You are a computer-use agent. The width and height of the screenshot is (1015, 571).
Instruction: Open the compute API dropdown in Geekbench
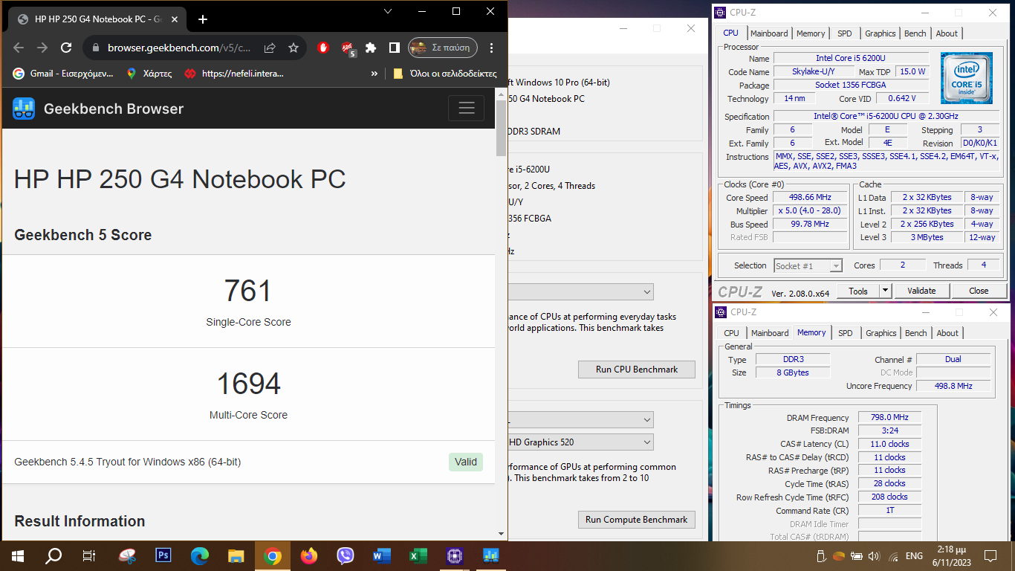point(580,420)
